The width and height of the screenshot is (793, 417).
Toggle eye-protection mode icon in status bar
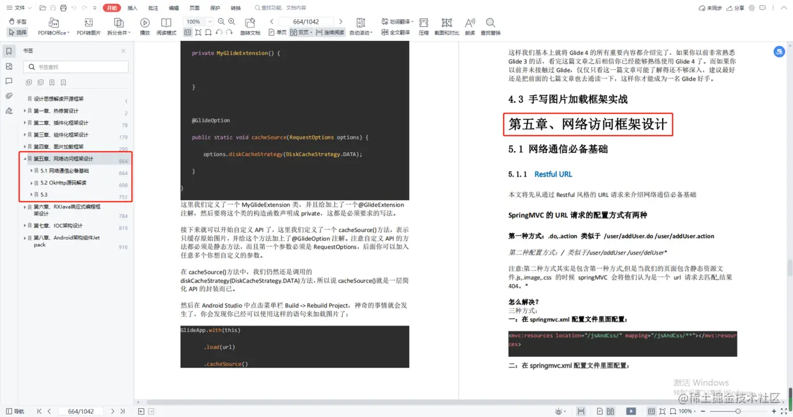point(561,411)
